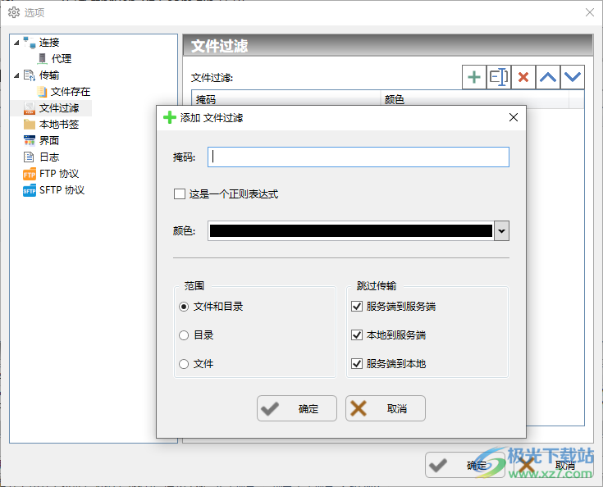Image resolution: width=603 pixels, height=487 pixels.
Task: Select 文件和目录 radio button
Action: pyautogui.click(x=184, y=307)
